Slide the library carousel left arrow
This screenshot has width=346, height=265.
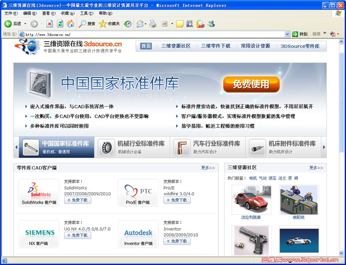[x=16, y=147]
